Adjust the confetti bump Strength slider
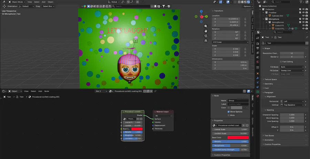This screenshot has height=159, width=310. point(230,149)
